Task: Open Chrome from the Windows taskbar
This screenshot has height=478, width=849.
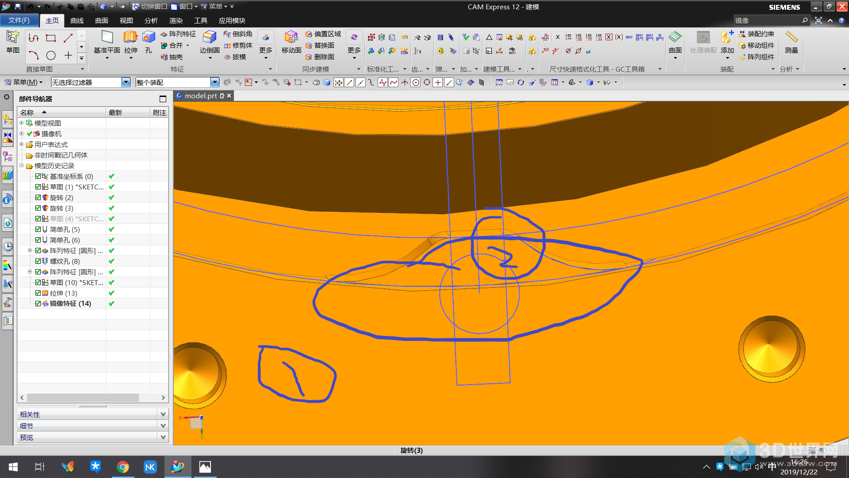Action: (123, 467)
